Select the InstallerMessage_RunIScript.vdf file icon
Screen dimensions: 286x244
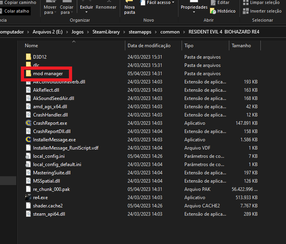tap(28, 148)
